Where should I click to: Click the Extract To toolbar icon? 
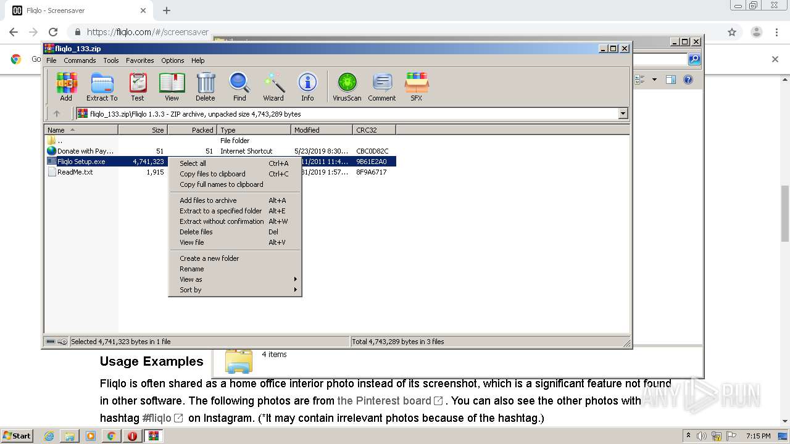102,86
